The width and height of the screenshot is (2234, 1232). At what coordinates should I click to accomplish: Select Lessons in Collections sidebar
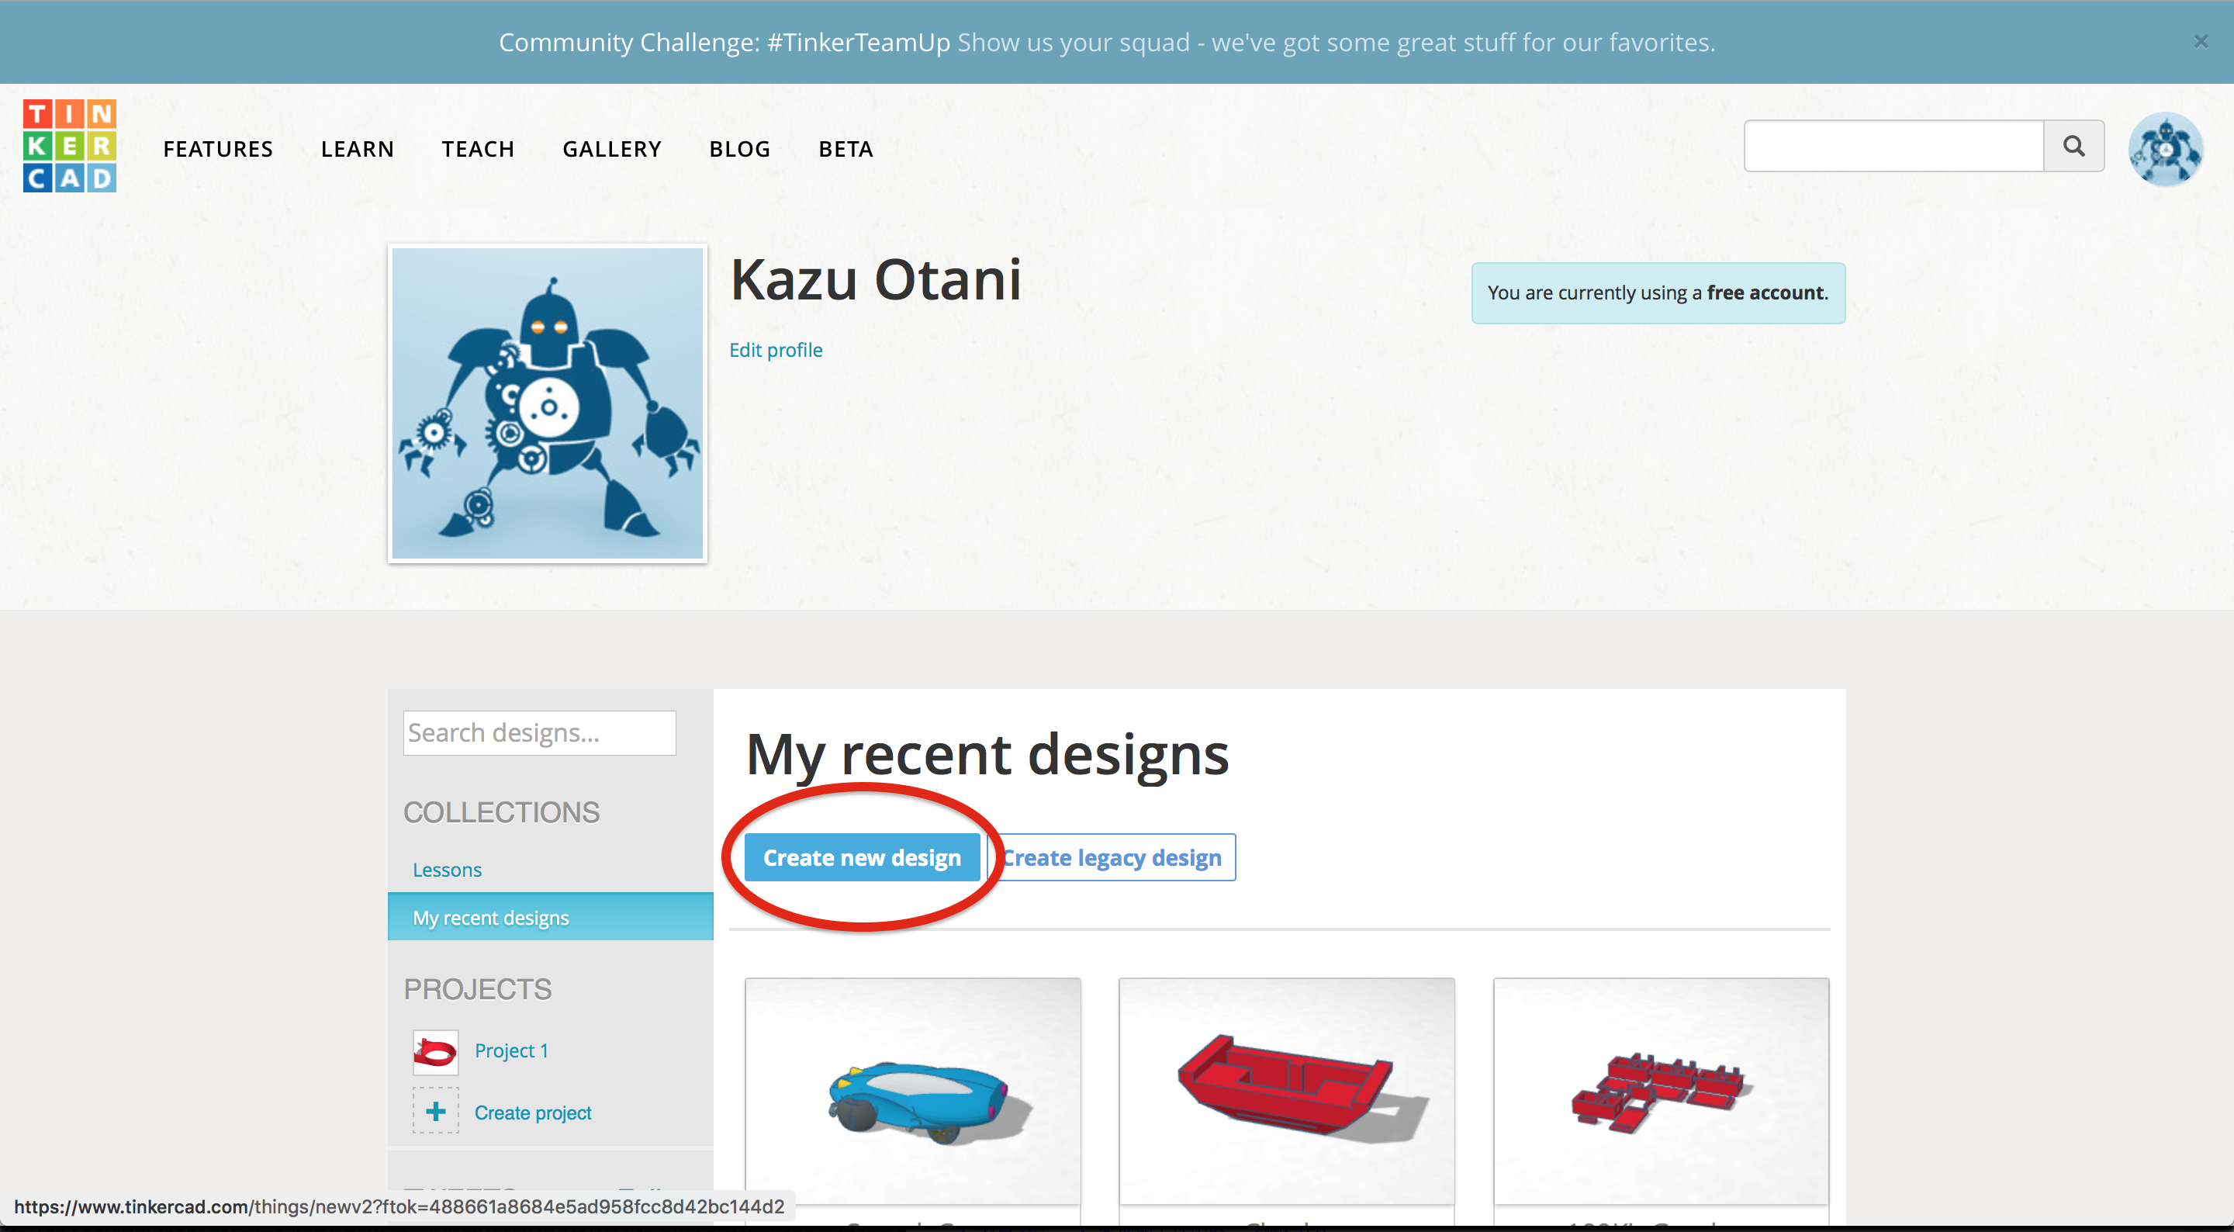tap(447, 870)
